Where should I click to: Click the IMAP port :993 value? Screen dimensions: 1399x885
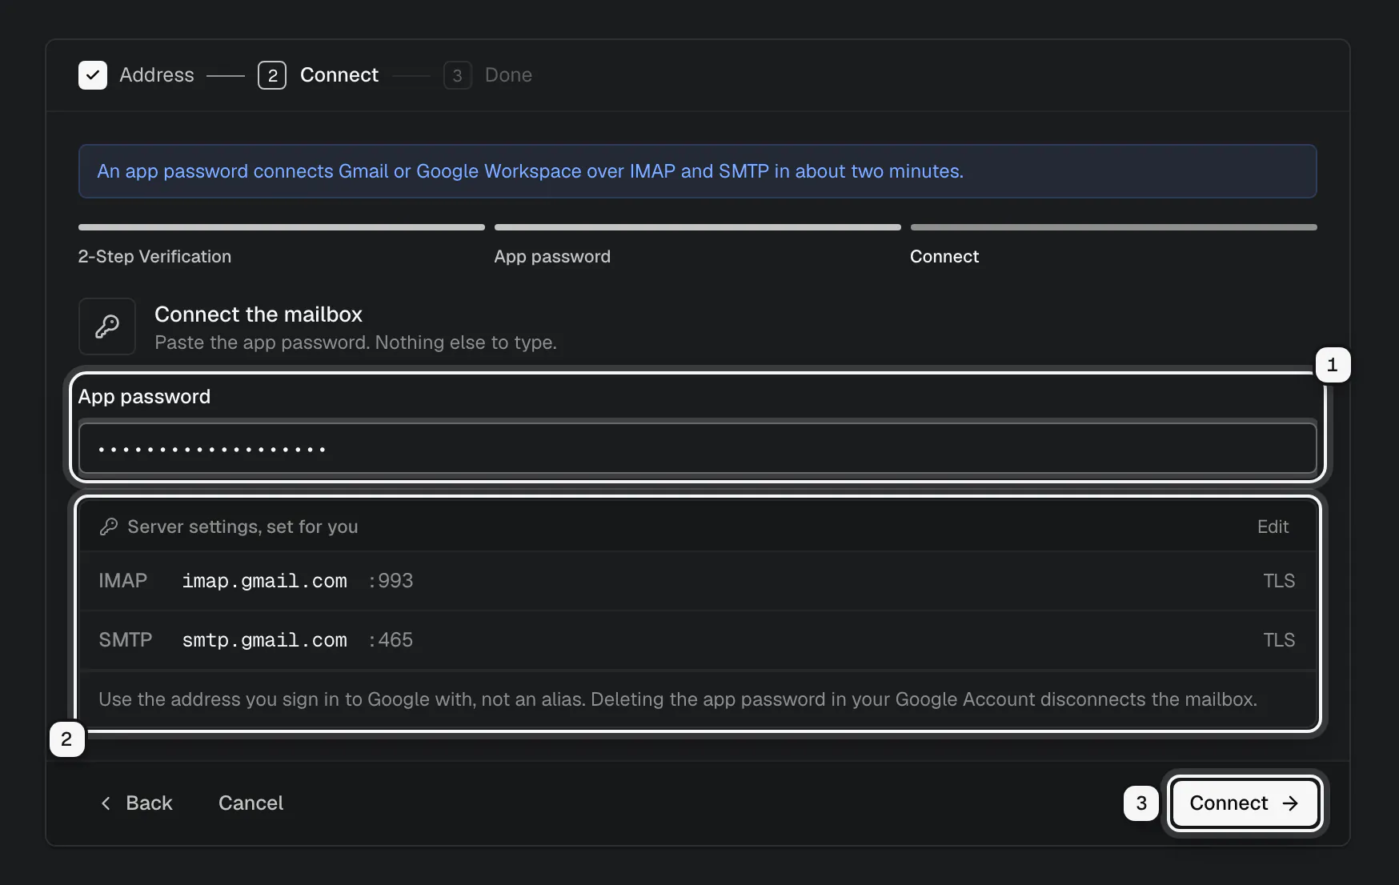point(391,581)
